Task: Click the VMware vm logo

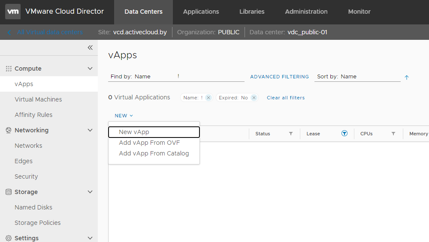Action: [13, 12]
